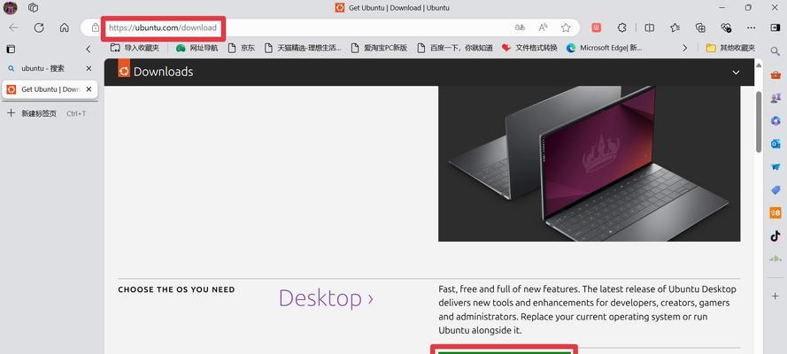
Task: Toggle the Edge sidebar button
Action: pyautogui.click(x=775, y=27)
